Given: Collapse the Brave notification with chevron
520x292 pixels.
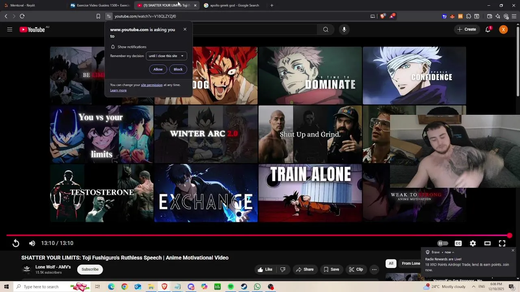Looking at the screenshot, I should 453,252.
